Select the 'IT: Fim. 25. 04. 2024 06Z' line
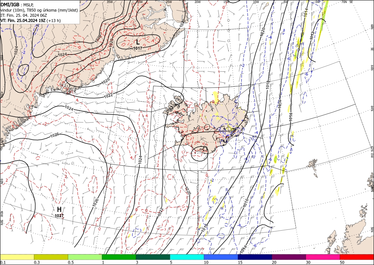Image resolution: width=374 pixels, height=265 pixels. click(24, 15)
